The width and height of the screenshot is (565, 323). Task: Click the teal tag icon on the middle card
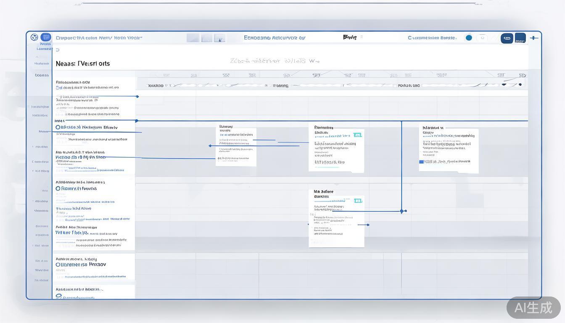click(x=357, y=135)
